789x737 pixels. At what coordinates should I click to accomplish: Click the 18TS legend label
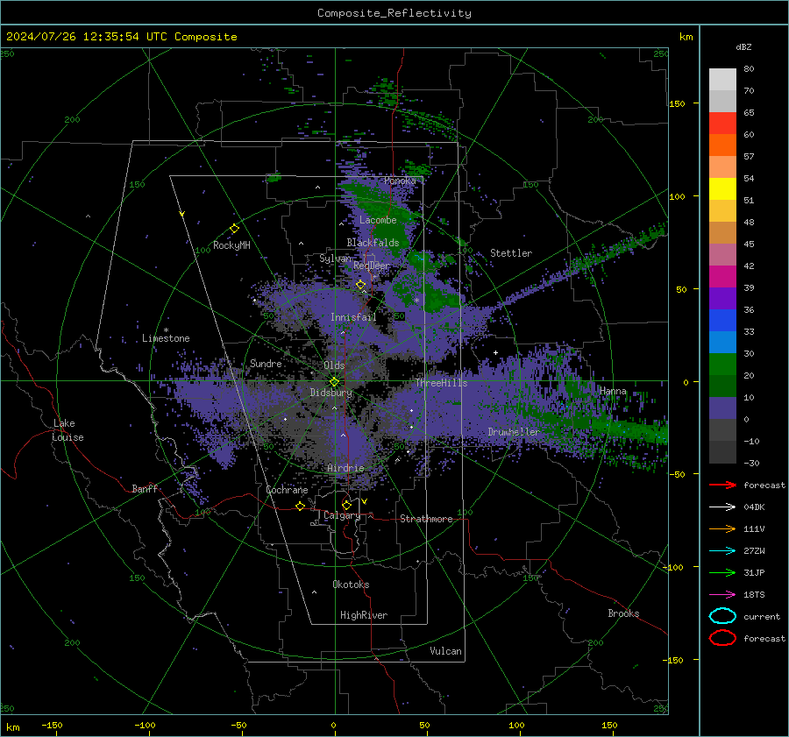pos(754,595)
